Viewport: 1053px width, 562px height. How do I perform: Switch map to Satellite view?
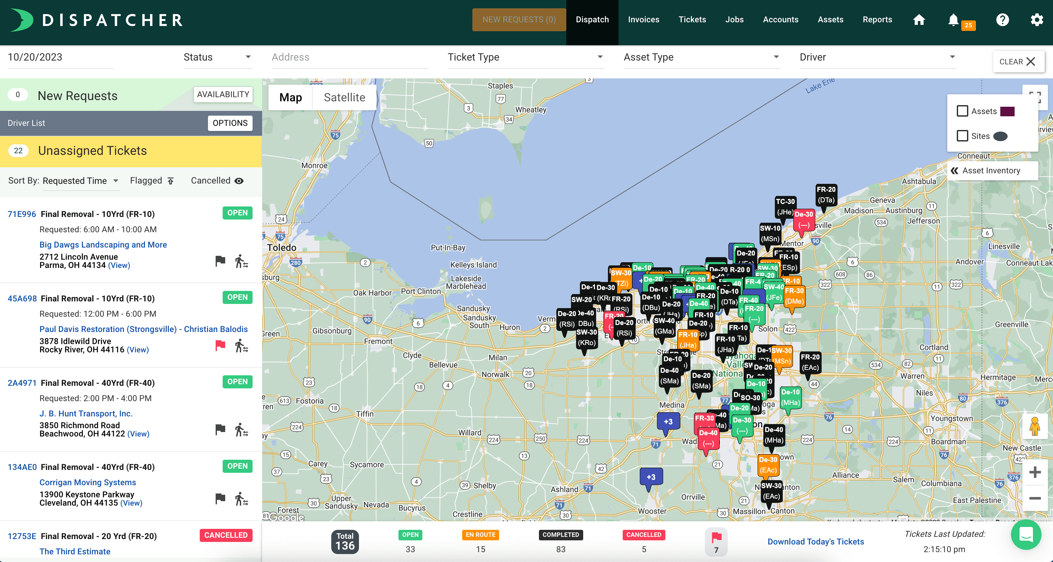click(x=344, y=97)
